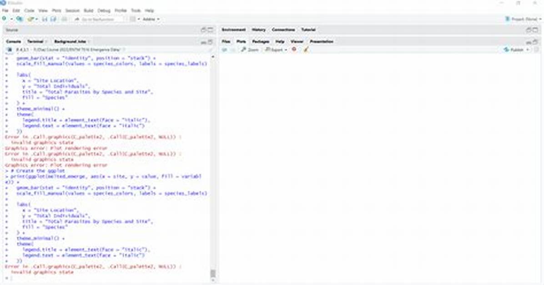Click the previous plot arrow icon
Viewport: 544px width, 285px height.
[x=224, y=50]
